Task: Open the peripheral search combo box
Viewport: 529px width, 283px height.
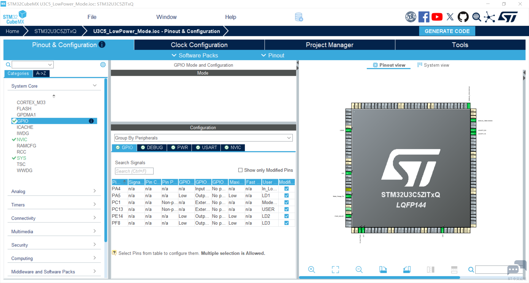Action: (x=33, y=65)
